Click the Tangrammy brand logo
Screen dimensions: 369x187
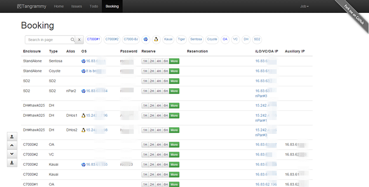tap(31, 6)
